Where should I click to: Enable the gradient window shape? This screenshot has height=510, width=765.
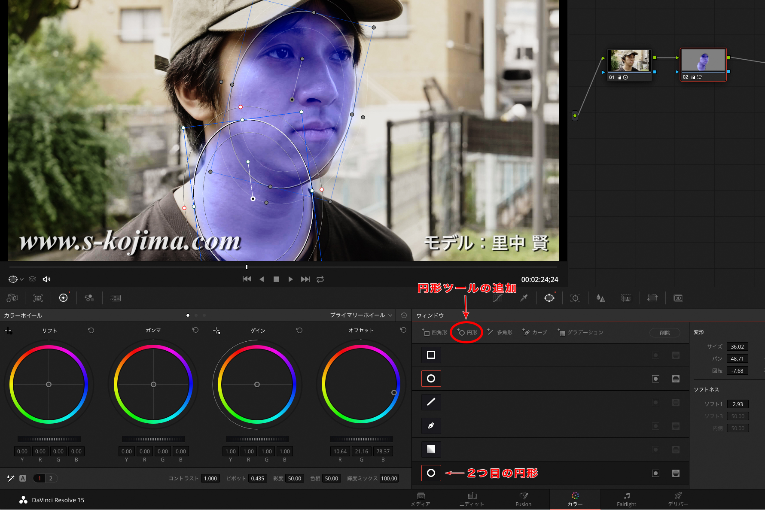click(x=431, y=449)
